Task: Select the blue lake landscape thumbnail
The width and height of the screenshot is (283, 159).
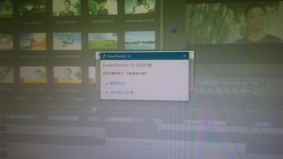Action: [140, 40]
